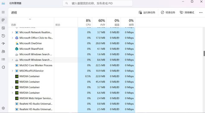Sort by the Network 0% column header
205x113 pixels.
click(x=128, y=22)
